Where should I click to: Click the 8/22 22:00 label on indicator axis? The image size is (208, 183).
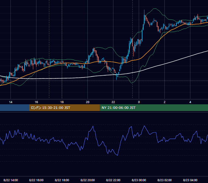113,180
